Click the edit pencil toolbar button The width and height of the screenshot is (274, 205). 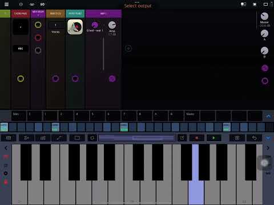pyautogui.click(x=182, y=138)
